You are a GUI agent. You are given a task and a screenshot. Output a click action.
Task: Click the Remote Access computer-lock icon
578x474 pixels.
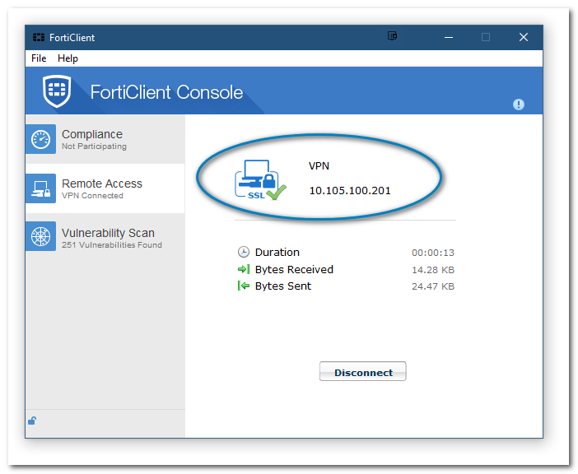tap(41, 188)
